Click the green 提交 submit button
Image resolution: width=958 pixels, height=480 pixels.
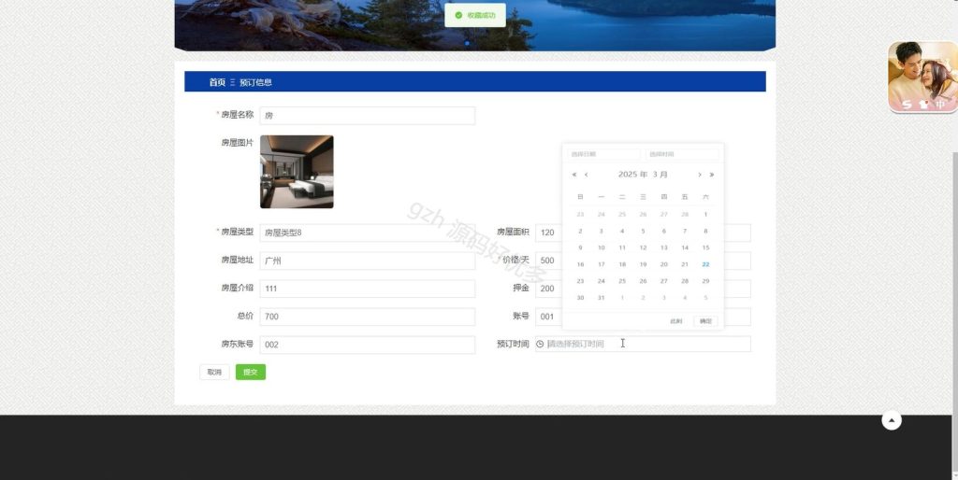click(x=251, y=372)
